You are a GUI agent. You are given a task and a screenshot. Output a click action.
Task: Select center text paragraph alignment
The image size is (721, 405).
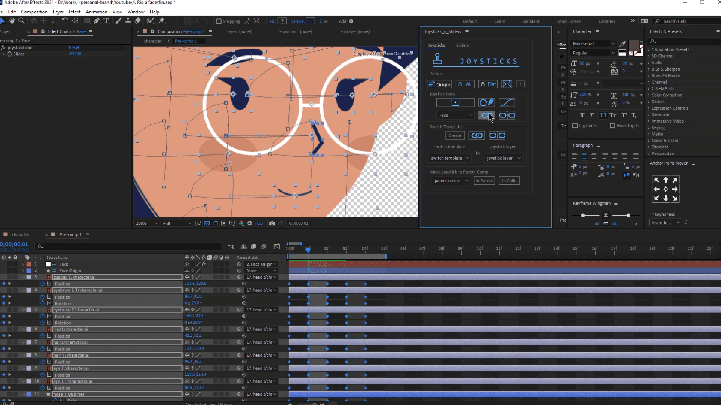pos(584,156)
